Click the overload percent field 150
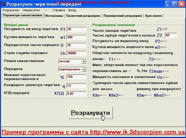 pyautogui.click(x=76, y=77)
